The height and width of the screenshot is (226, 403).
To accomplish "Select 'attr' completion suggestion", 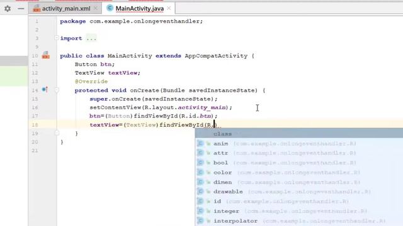I will [299, 153].
